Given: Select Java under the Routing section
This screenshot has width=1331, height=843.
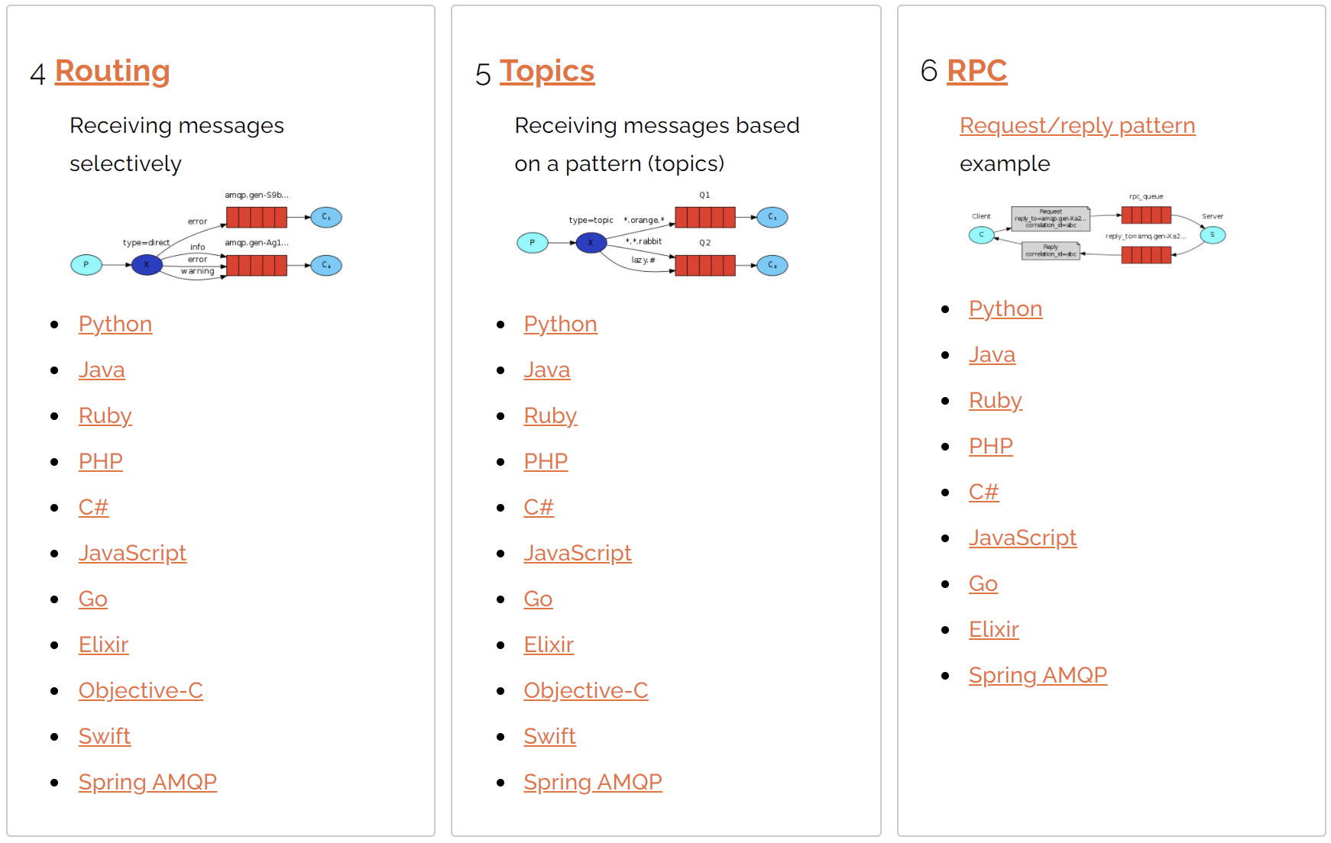Looking at the screenshot, I should tap(101, 370).
